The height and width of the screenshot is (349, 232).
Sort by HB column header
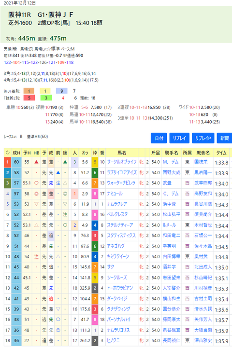[36, 153]
